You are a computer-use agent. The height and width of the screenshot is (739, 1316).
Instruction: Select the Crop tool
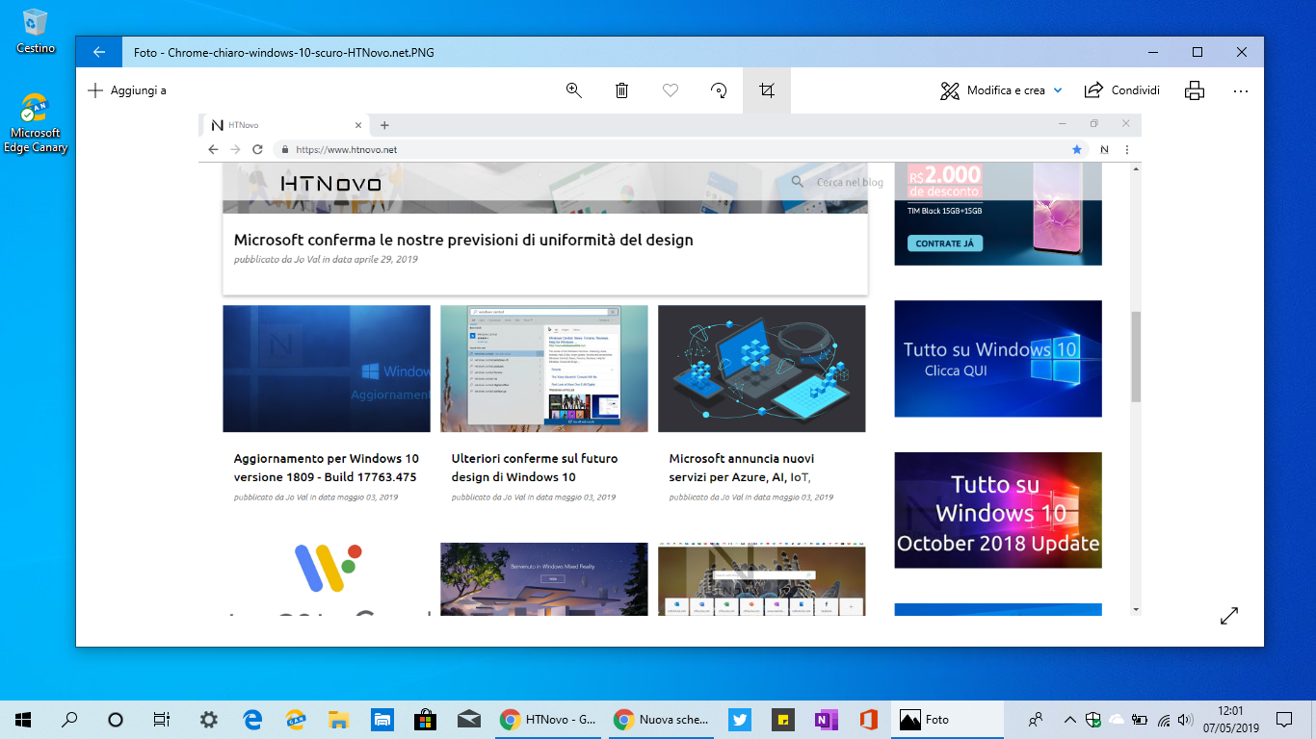[766, 89]
